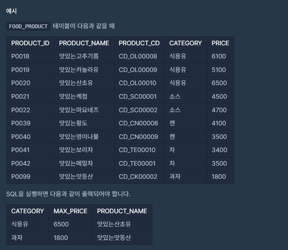Click the P0099 cell
This screenshot has width=288, height=250.
[x=30, y=176]
